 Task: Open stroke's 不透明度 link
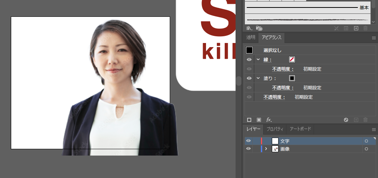[283, 69]
